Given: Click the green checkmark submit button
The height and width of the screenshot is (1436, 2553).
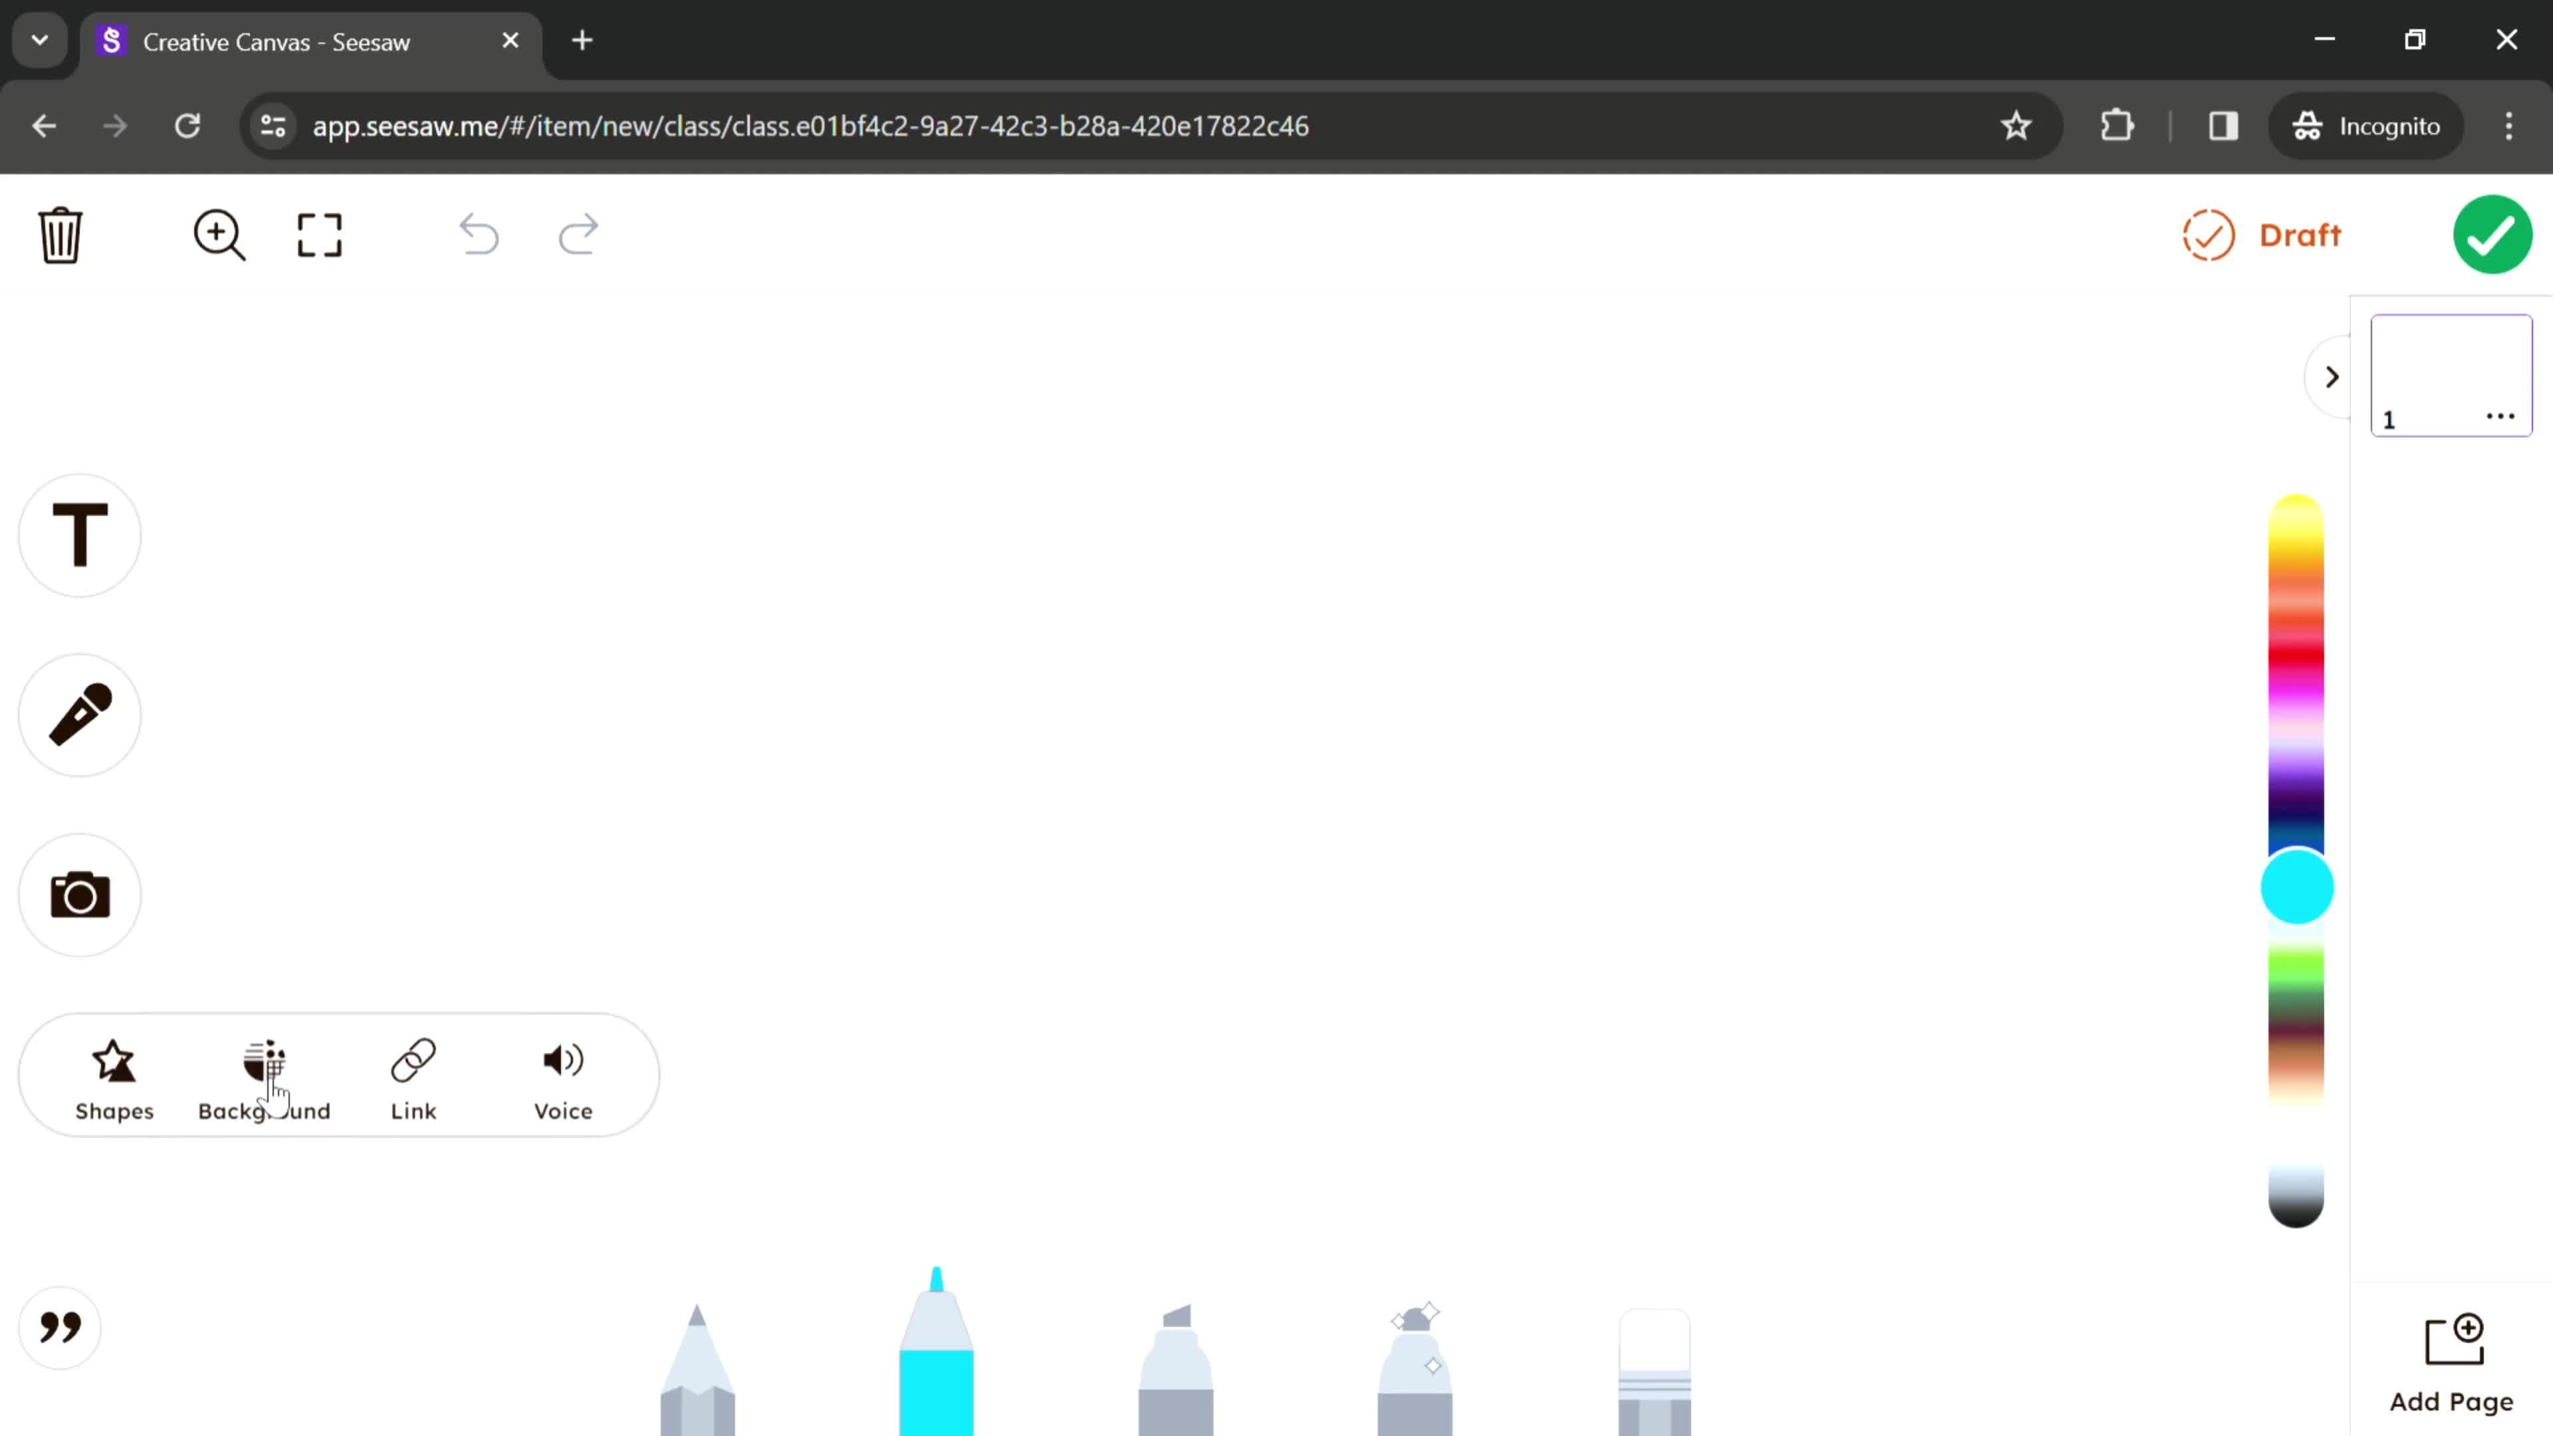Looking at the screenshot, I should tap(2492, 235).
